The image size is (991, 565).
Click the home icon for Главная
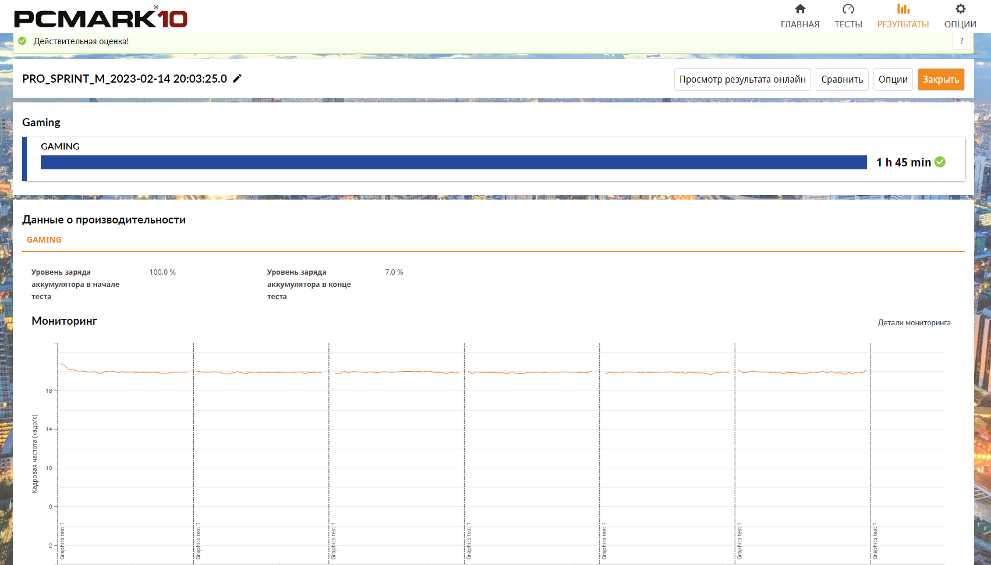(800, 9)
